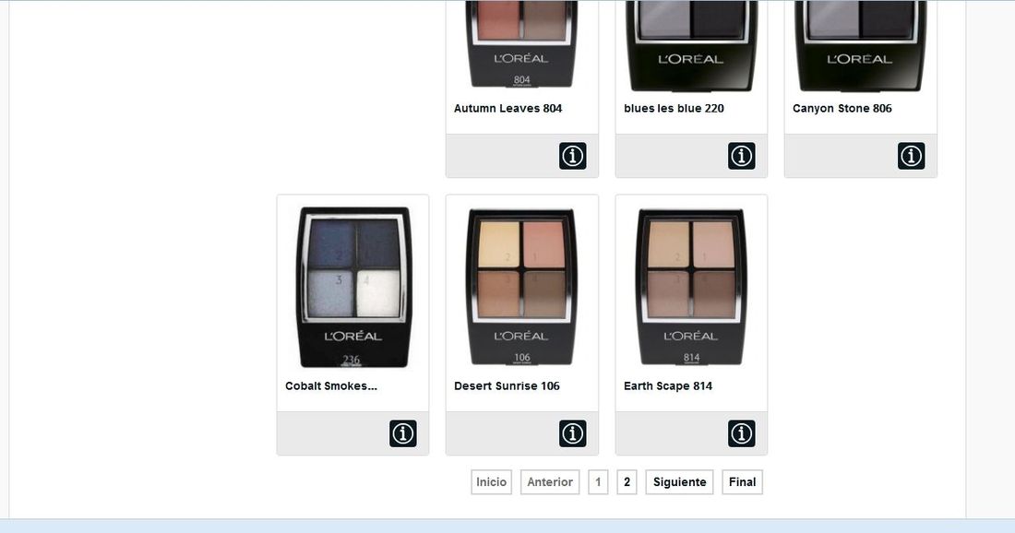Jump to Final page
This screenshot has height=533, width=1015.
[743, 482]
